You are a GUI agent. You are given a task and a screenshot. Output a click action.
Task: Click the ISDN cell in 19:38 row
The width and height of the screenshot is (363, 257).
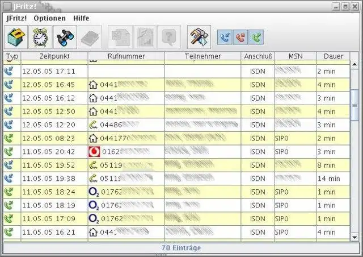click(x=258, y=179)
